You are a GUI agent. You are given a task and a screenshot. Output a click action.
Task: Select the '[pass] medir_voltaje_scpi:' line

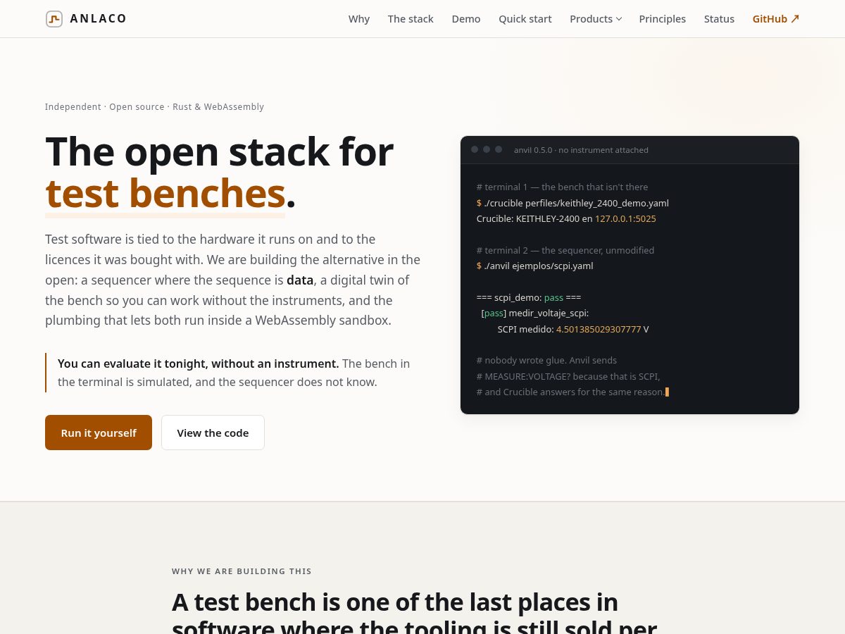535,313
